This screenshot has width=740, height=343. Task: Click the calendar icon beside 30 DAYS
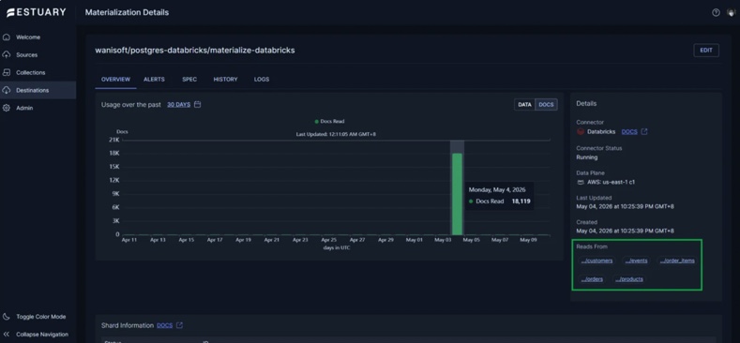coord(198,104)
